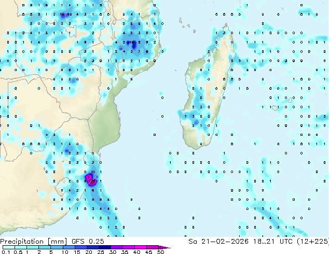Click the 25–30 mm navy legend swatch
The width and height of the screenshot is (329, 254).
105,247
